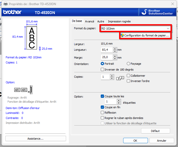
Task: Open the Format du papier dropdown
Action: coord(135,29)
